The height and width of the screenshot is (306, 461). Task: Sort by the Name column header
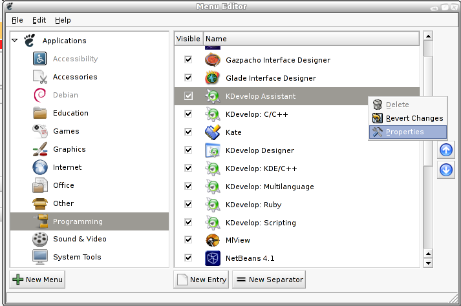(x=312, y=39)
